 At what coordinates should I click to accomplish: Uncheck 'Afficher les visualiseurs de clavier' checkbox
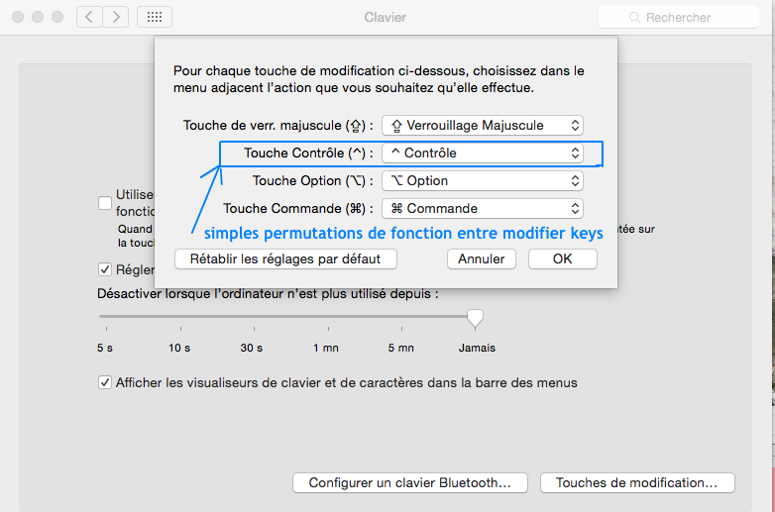(x=105, y=382)
